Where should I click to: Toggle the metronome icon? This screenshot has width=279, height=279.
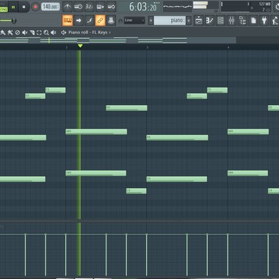coord(68,7)
